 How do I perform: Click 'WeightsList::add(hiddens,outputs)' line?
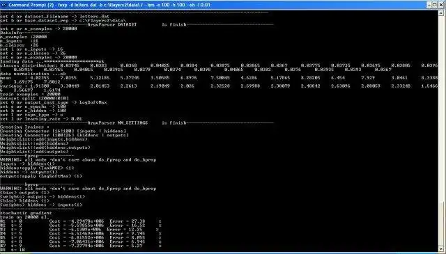45,147
